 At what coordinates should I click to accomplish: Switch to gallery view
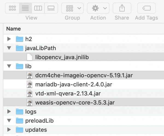(x=51, y=8)
